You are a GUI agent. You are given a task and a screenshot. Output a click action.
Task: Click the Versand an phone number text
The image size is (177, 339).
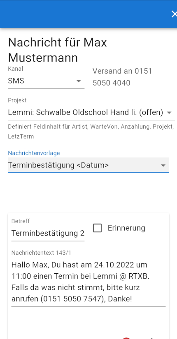pos(122,77)
